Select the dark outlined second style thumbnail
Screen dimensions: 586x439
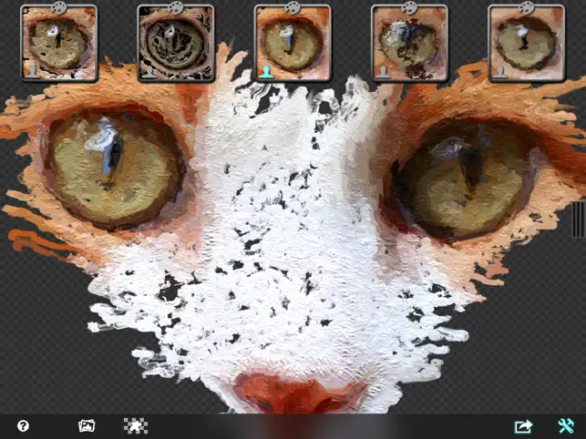pyautogui.click(x=176, y=44)
